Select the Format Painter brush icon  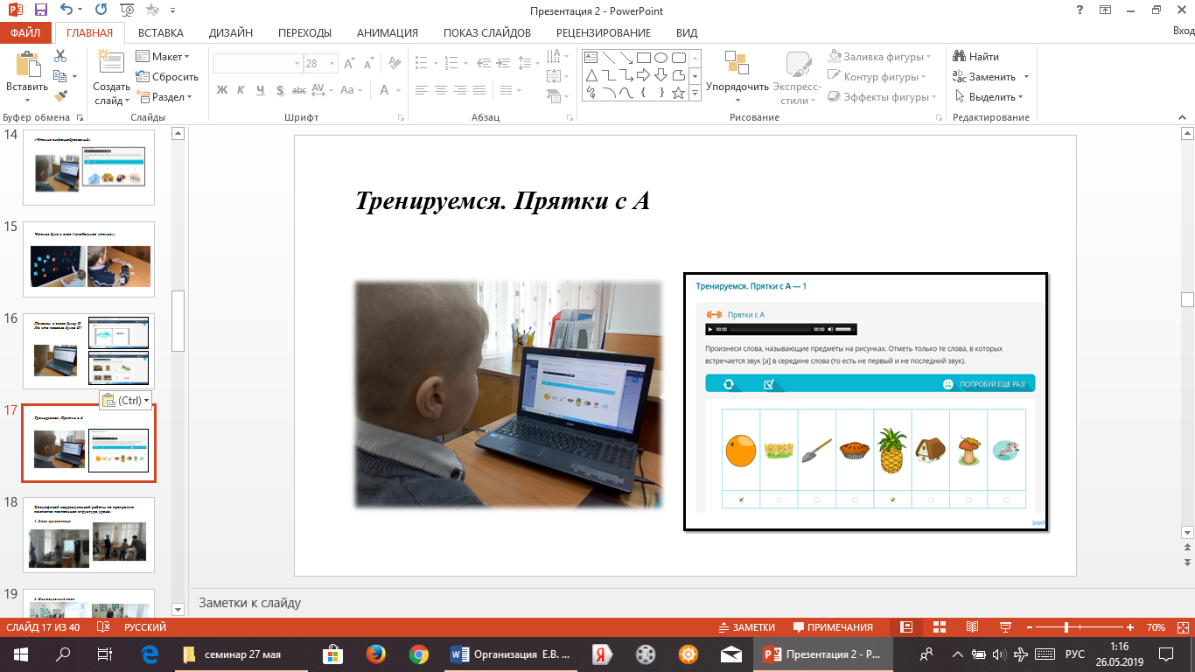60,96
